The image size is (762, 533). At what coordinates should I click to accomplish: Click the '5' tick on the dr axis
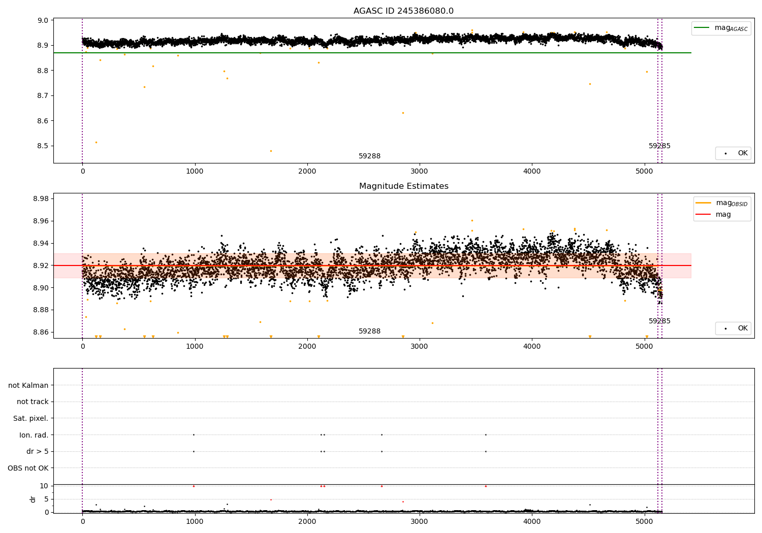(x=46, y=499)
